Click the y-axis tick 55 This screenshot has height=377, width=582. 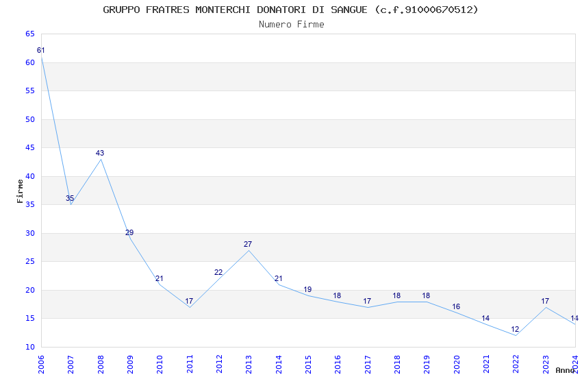pos(30,90)
